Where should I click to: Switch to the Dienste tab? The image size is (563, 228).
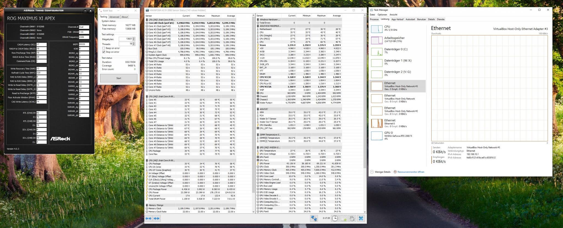pos(441,19)
